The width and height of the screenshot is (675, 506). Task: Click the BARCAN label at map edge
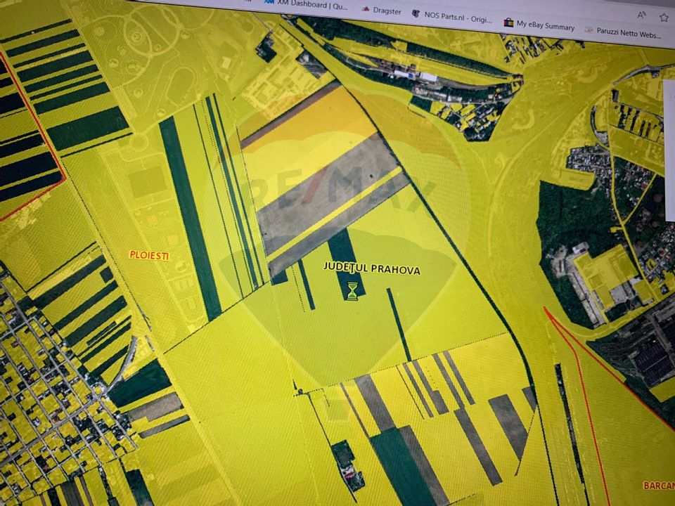[x=658, y=485]
